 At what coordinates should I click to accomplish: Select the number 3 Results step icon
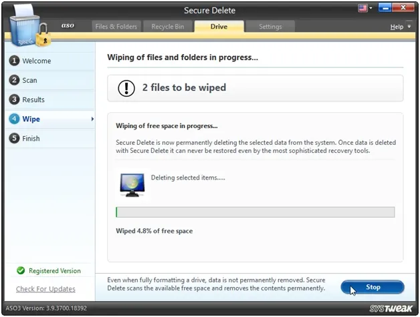click(14, 99)
